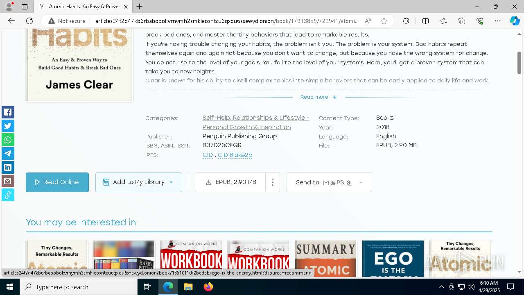The width and height of the screenshot is (524, 295).
Task: Click the taskbar search box
Action: 79,287
